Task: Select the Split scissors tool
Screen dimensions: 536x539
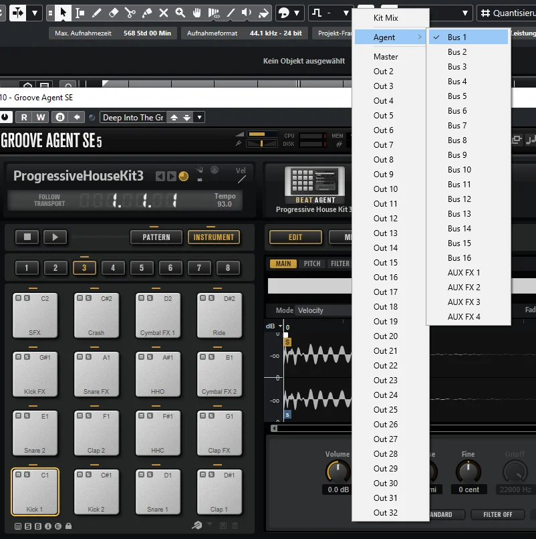Action: pyautogui.click(x=130, y=13)
